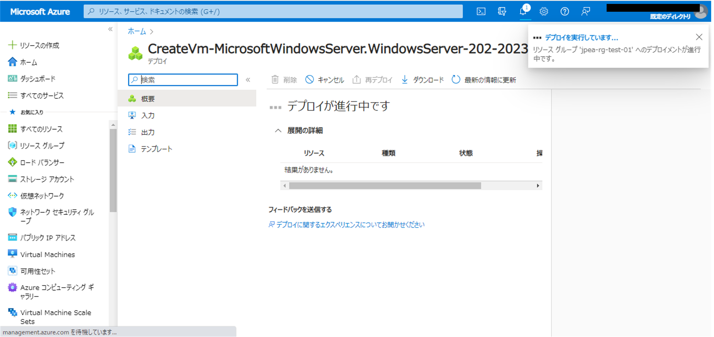Open the feedback icon in top bar
The width and height of the screenshot is (714, 337).
coord(586,11)
